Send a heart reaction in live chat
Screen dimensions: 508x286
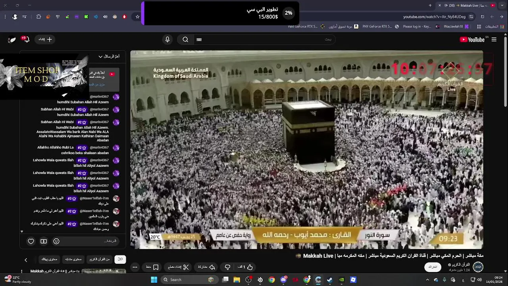click(31, 241)
